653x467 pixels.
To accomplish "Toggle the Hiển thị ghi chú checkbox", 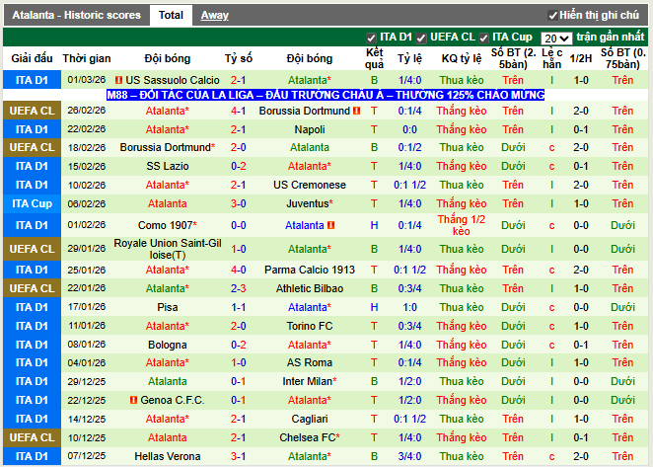I will tap(552, 16).
